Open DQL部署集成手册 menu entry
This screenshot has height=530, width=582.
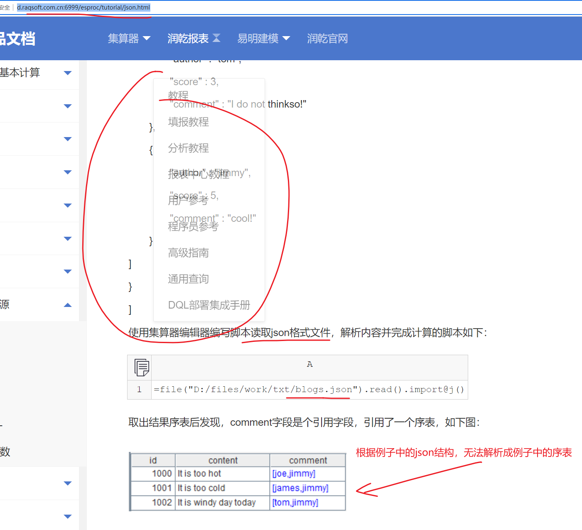tap(209, 305)
